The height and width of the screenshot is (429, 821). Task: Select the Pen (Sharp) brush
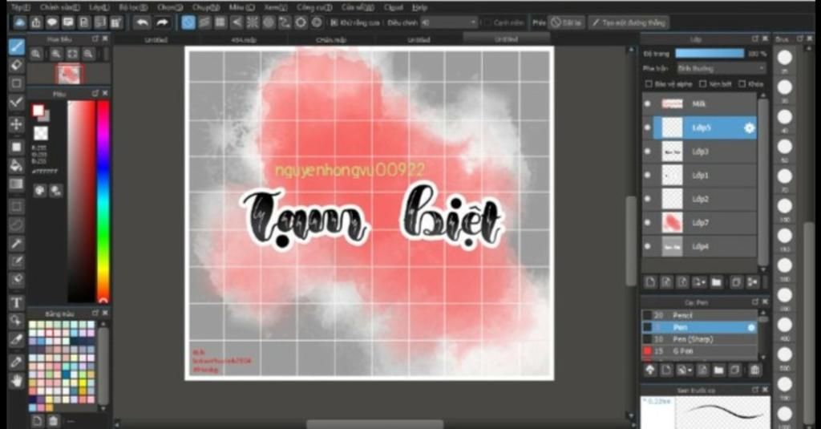[x=699, y=339]
